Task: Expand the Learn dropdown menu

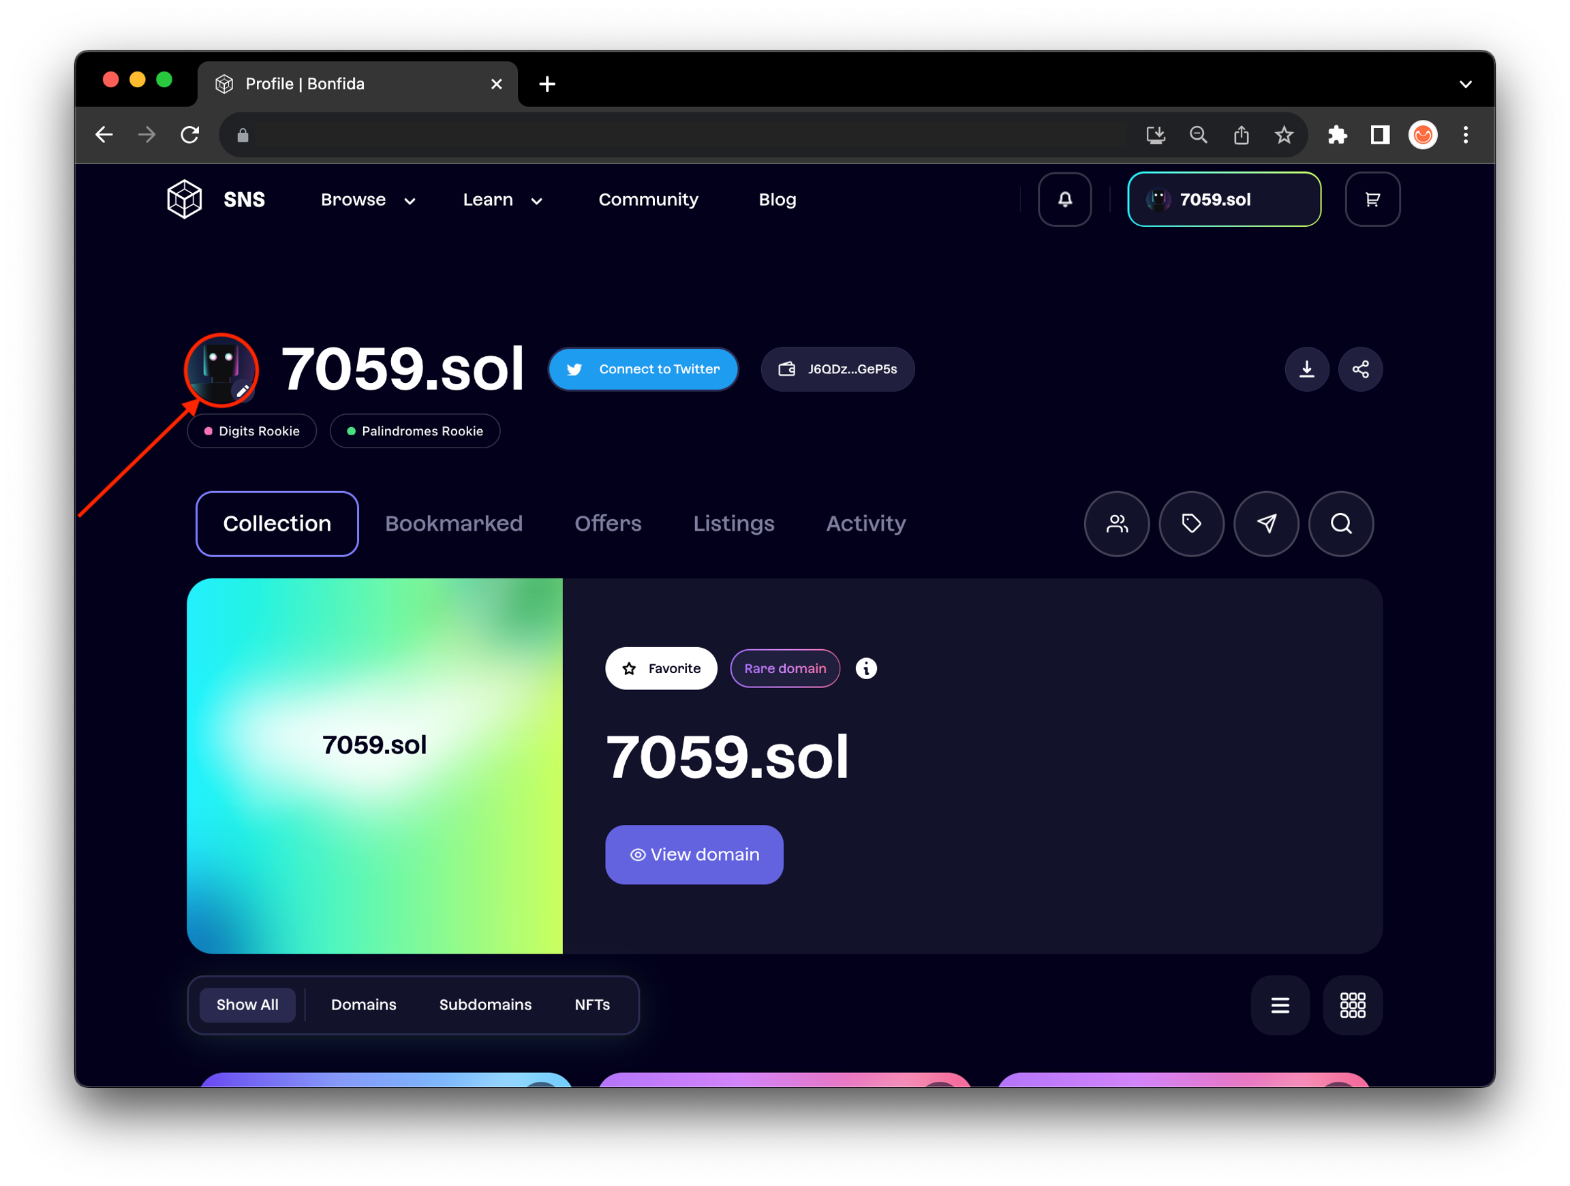Action: pyautogui.click(x=502, y=200)
